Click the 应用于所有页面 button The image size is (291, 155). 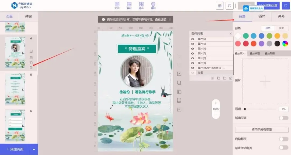(261, 129)
